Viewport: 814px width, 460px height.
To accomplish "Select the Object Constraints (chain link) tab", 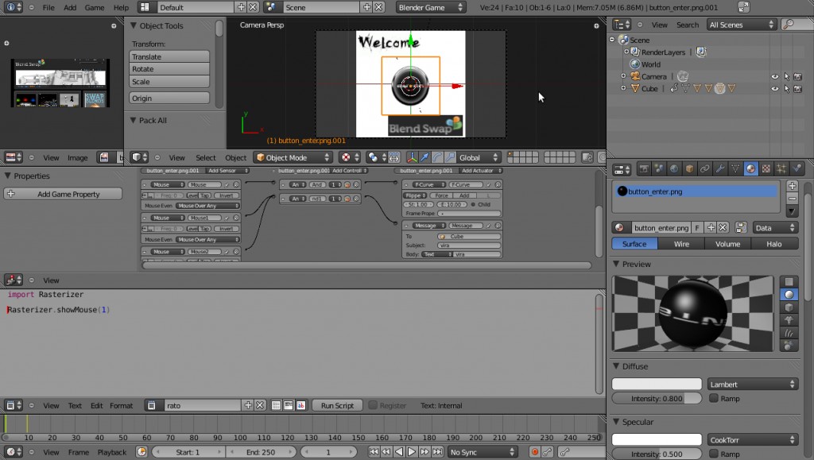I will tap(705, 168).
